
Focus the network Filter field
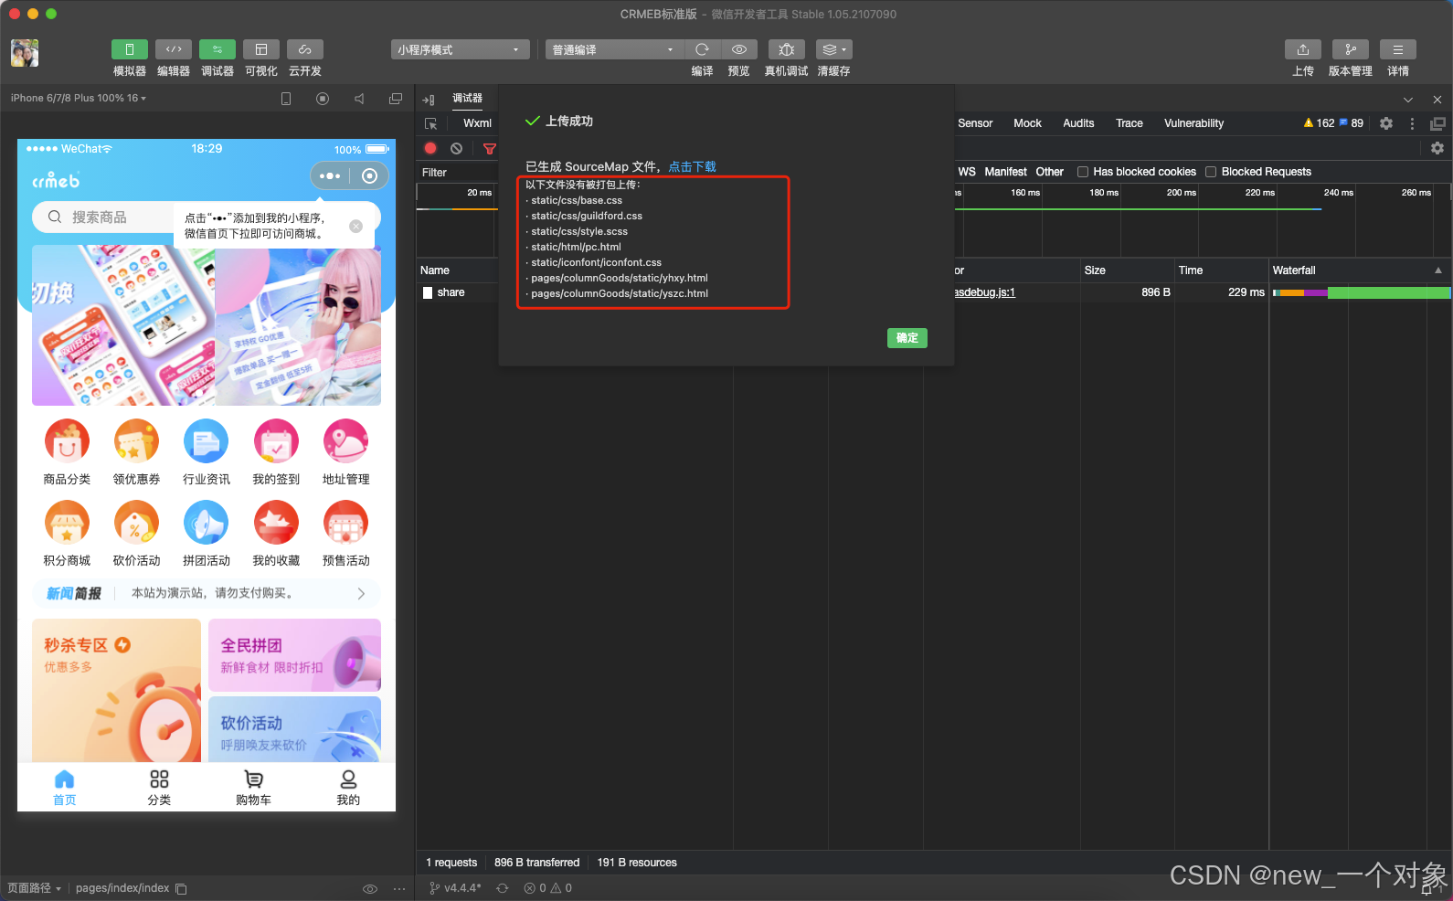click(x=457, y=172)
